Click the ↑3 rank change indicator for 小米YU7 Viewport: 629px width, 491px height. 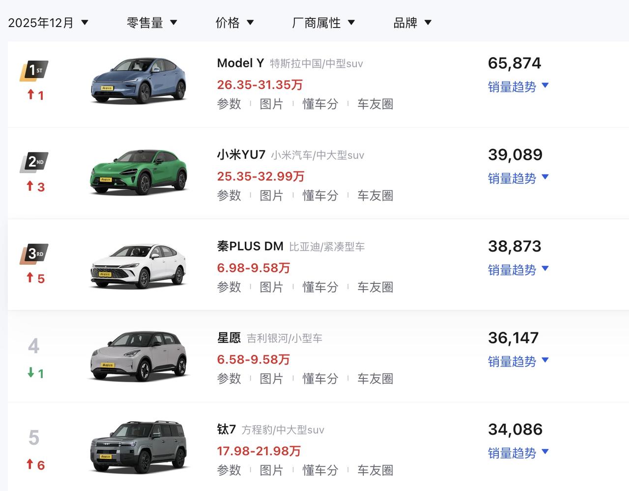(x=35, y=186)
